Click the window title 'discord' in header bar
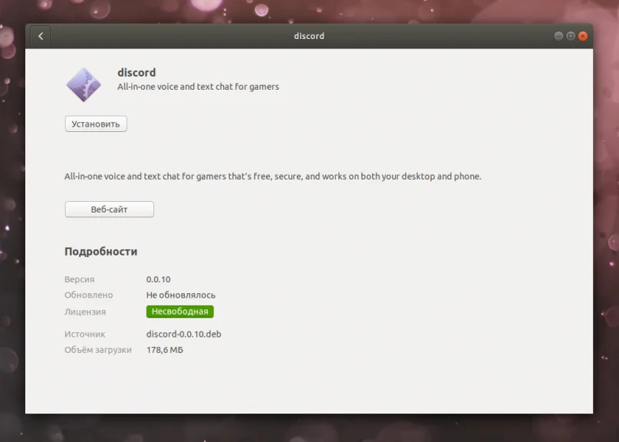 pyautogui.click(x=309, y=36)
